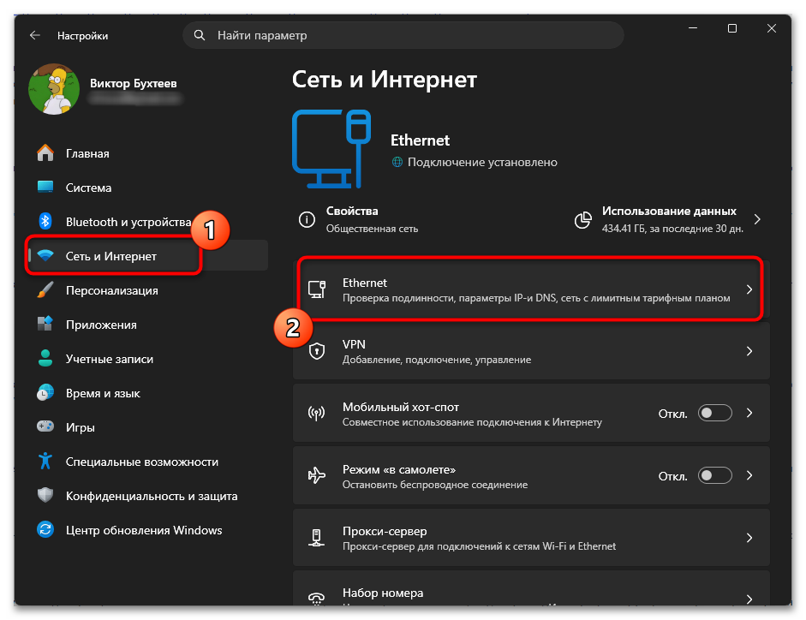Open Сеть и Интернет section
This screenshot has width=806, height=620.
[x=148, y=255]
